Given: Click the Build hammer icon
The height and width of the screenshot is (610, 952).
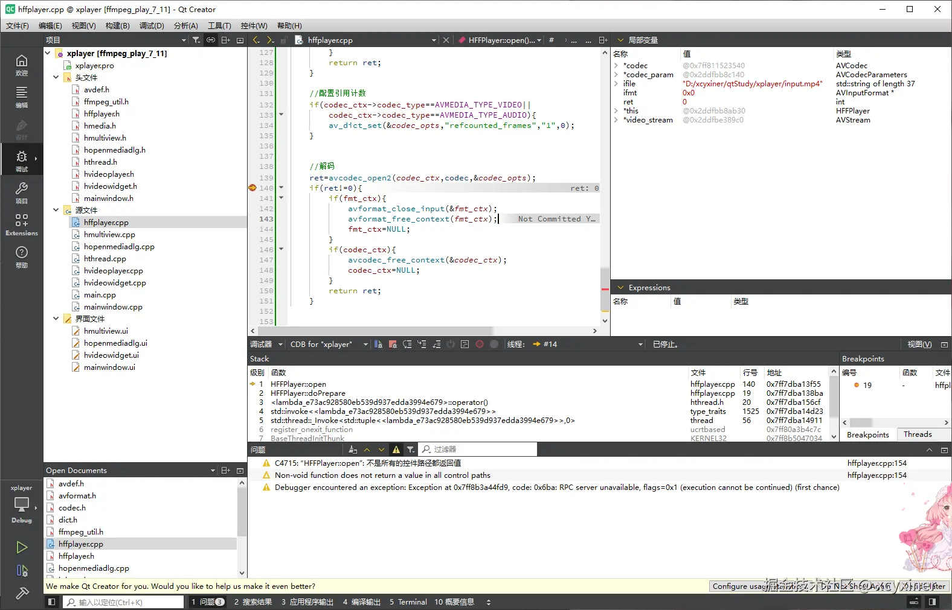Looking at the screenshot, I should tap(22, 594).
